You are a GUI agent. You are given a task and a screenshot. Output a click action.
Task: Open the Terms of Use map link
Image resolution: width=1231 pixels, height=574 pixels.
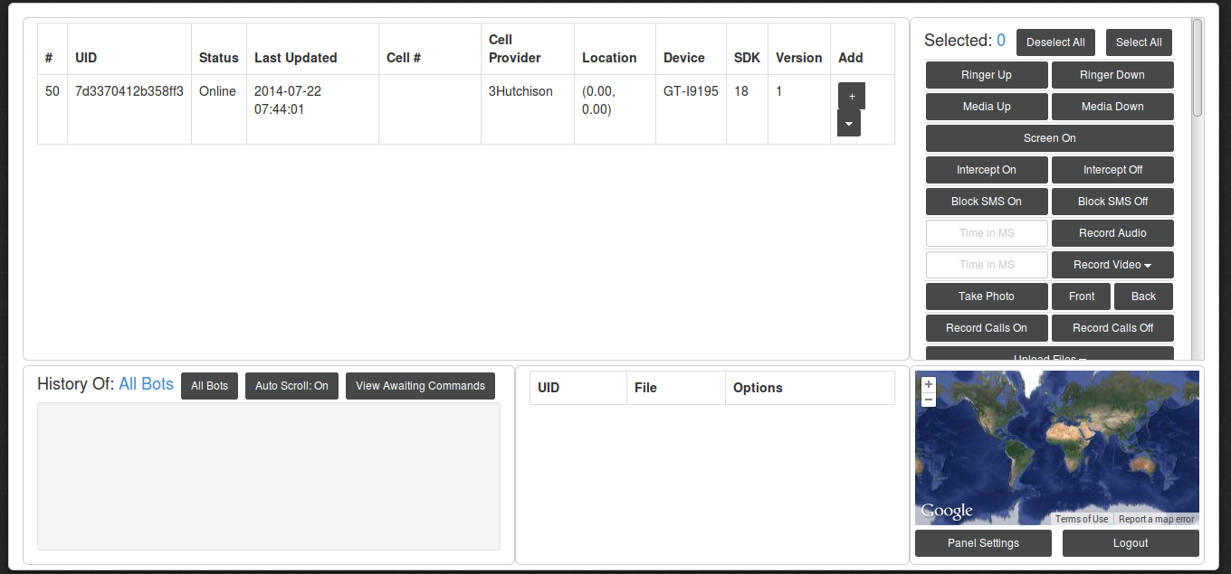pos(1081,519)
